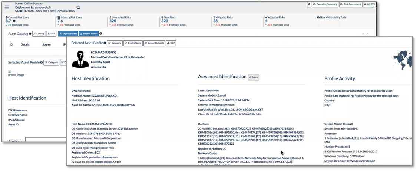
Task: Click the unknown-person profile avatar
Action: pyautogui.click(x=80, y=59)
